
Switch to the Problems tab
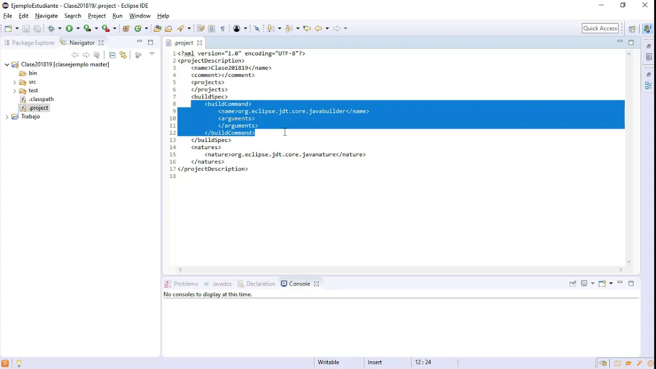pos(181,284)
